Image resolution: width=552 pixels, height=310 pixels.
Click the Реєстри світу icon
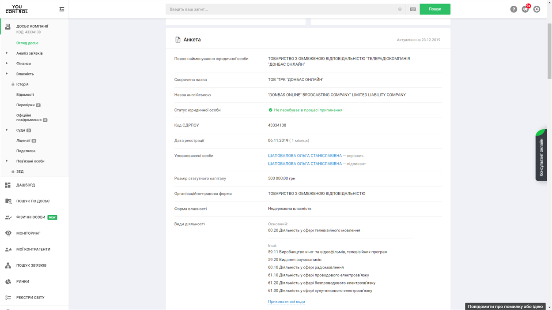pos(8,298)
